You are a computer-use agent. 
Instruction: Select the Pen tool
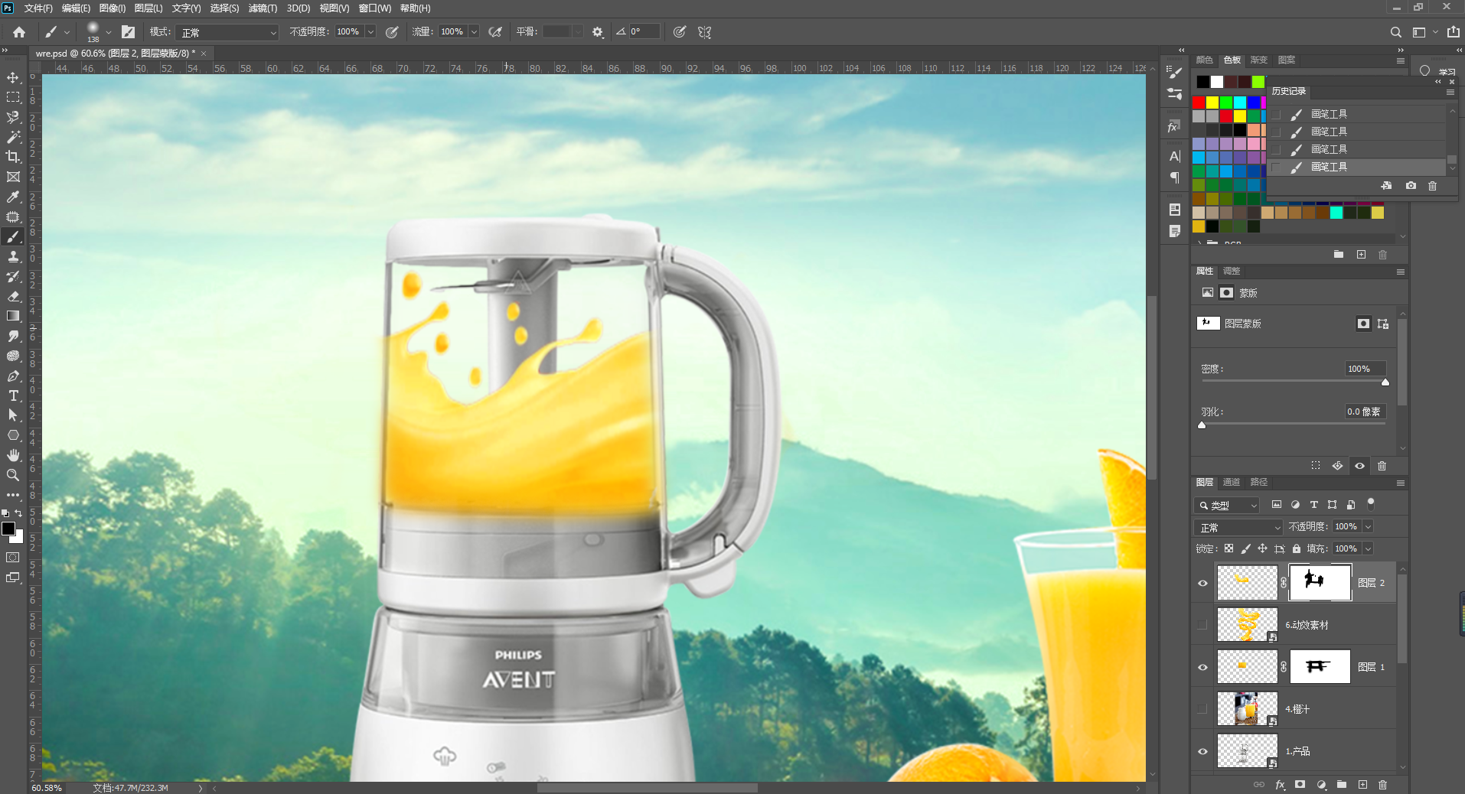coord(13,376)
